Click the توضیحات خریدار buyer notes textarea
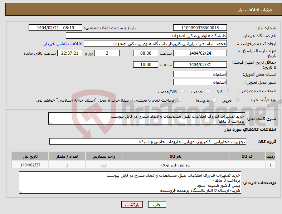 pos(130,183)
